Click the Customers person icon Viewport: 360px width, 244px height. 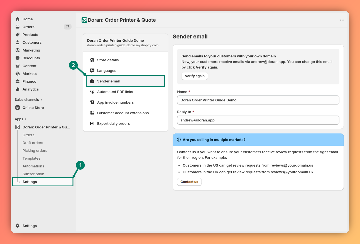[x=18, y=42]
